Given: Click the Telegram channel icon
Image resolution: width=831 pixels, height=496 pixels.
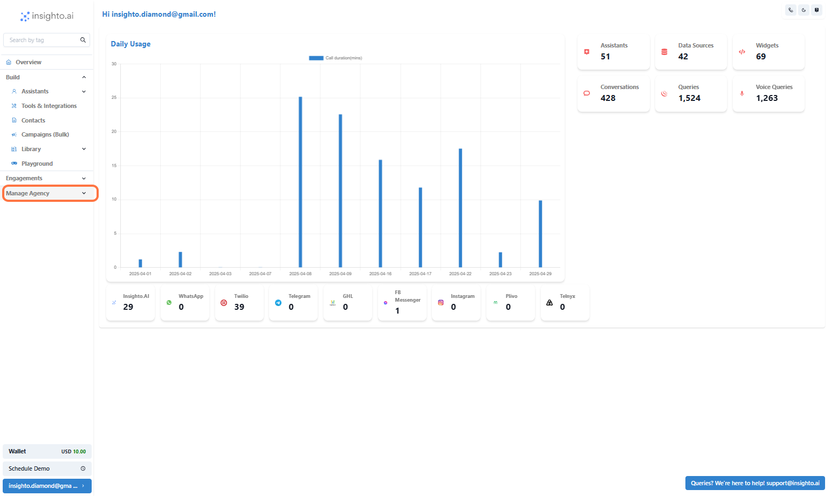Looking at the screenshot, I should pos(278,303).
